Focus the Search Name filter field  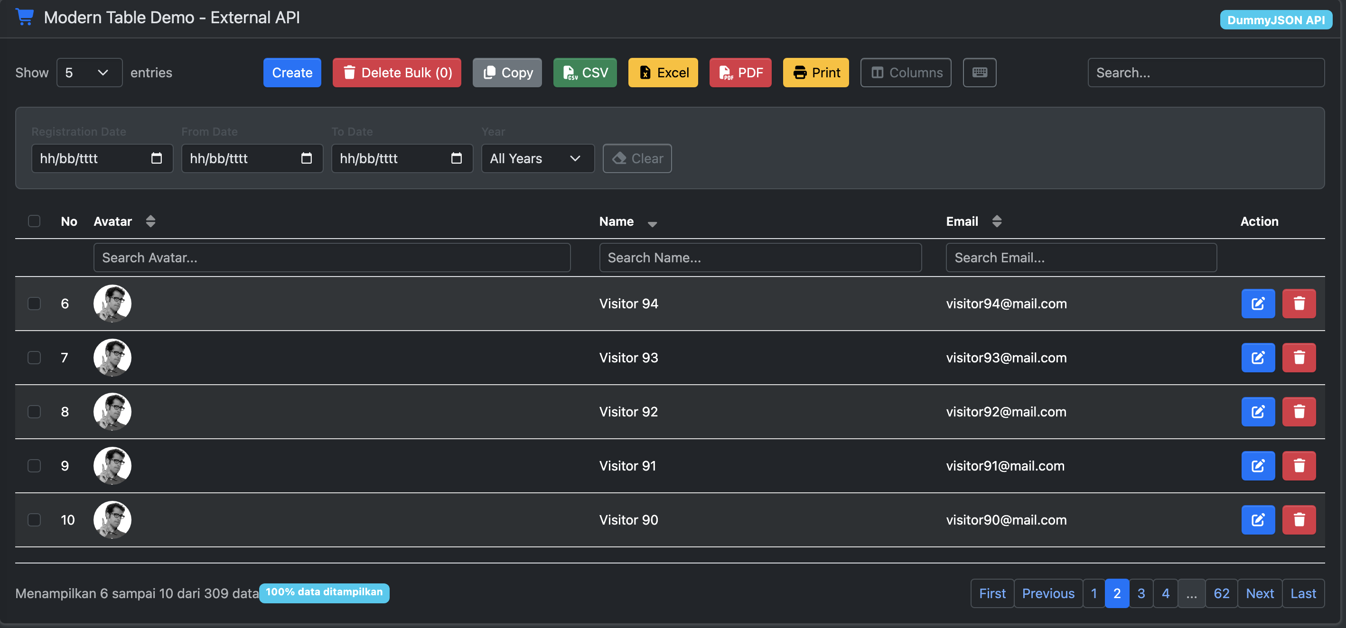760,258
